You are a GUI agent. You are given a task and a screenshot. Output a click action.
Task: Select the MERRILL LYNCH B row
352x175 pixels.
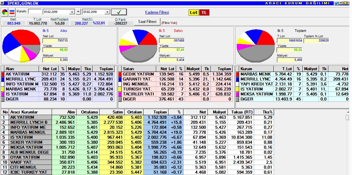138,122
